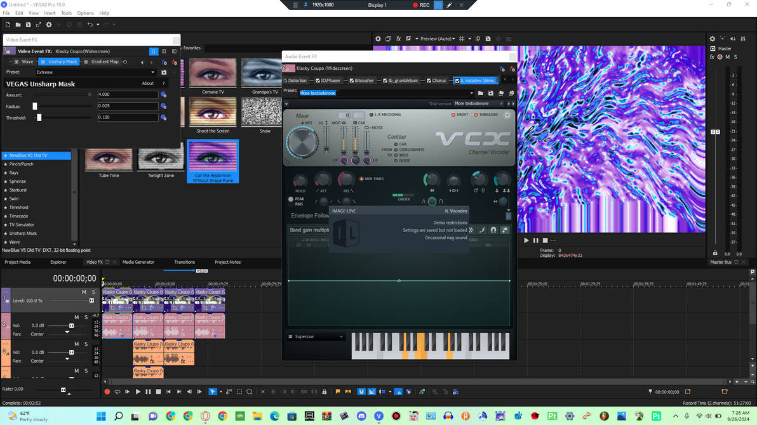
Task: Click the Record button in transport bar
Action: point(107,392)
